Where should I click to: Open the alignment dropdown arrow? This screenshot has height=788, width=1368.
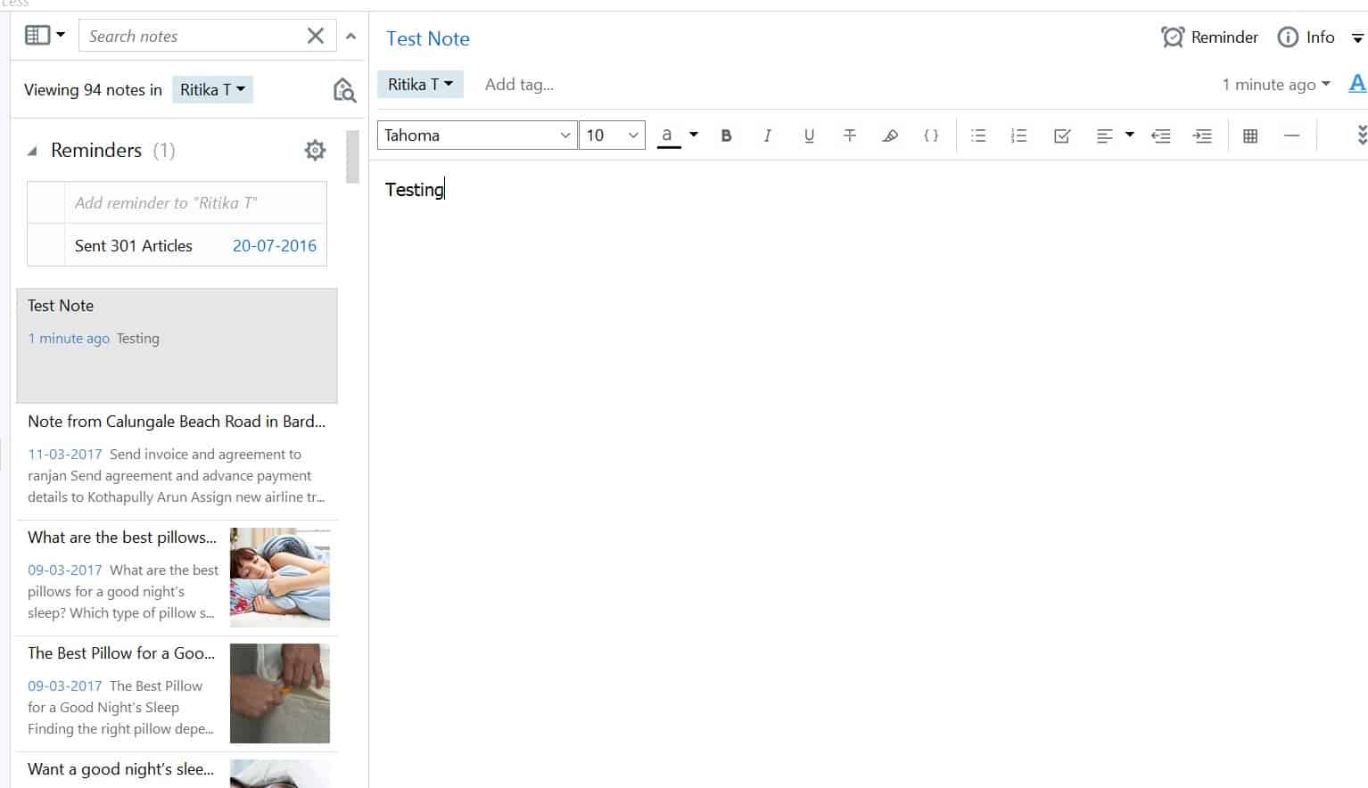tap(1129, 135)
